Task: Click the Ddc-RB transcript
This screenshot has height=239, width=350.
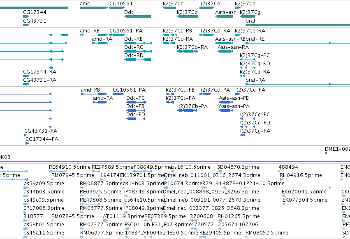Action: pyautogui.click(x=138, y=43)
